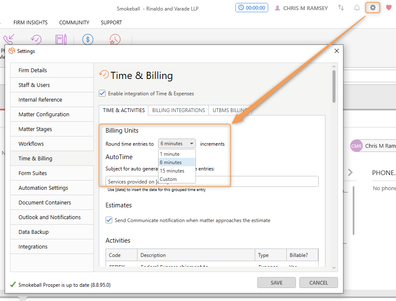Viewport: 396px width, 301px height.
Task: Select Firm Details in settings sidebar
Action: coord(52,71)
